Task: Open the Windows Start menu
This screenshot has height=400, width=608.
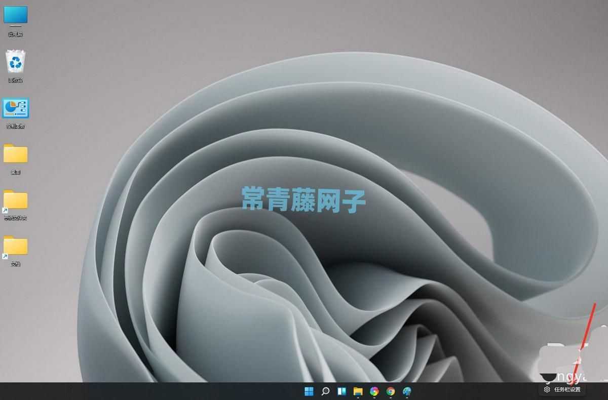Action: (309, 391)
